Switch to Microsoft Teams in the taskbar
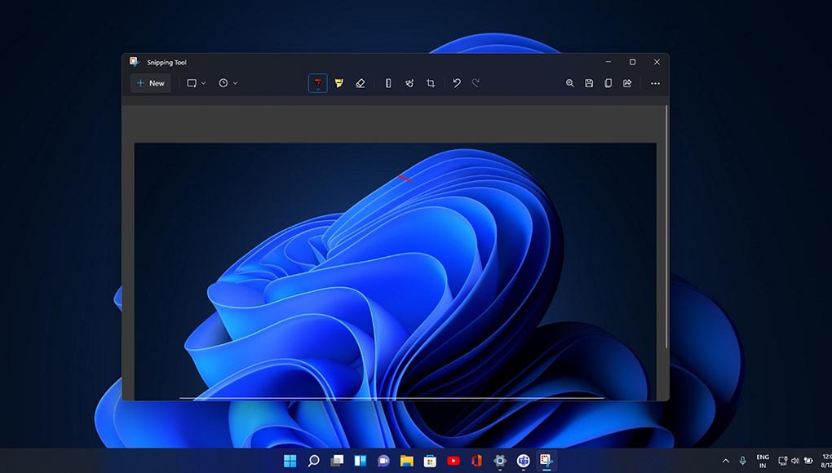The height and width of the screenshot is (473, 832). tap(523, 460)
